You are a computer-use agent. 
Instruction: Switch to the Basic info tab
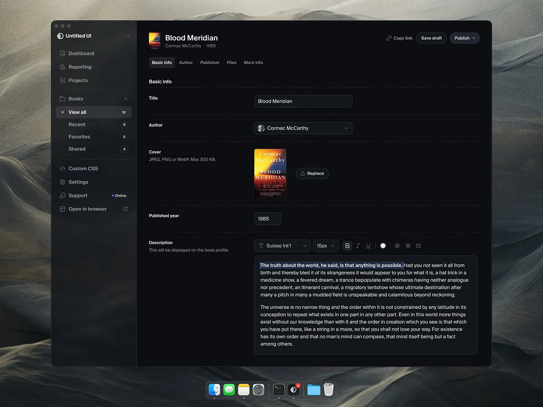(162, 63)
